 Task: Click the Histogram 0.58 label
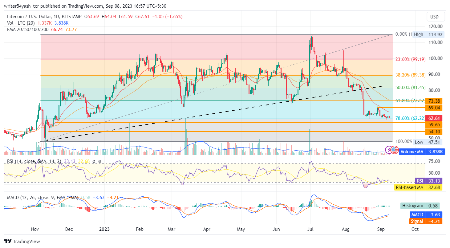tap(420, 206)
